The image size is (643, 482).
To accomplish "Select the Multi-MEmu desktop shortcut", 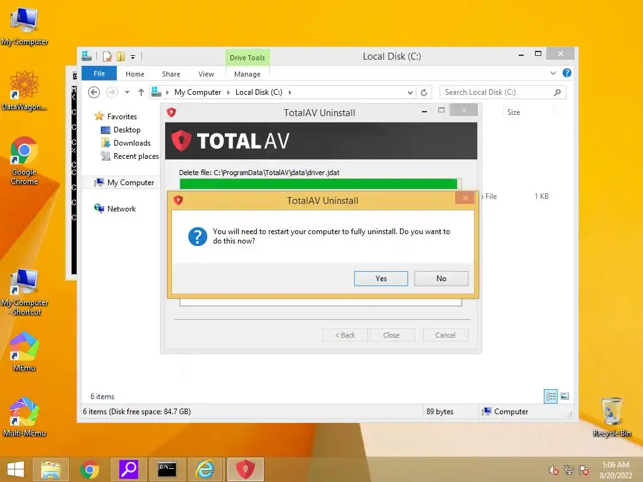I will point(24,417).
